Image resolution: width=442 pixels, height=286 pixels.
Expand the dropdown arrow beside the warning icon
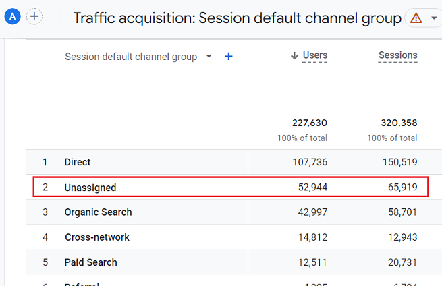(x=434, y=18)
